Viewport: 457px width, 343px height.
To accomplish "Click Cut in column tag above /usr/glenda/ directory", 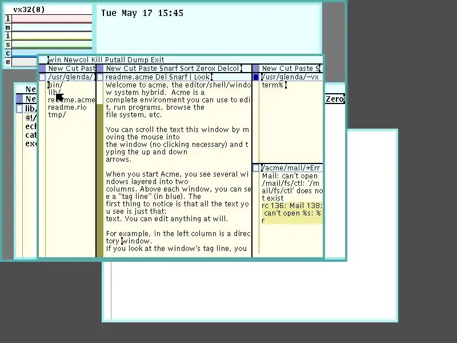I will click(72, 69).
